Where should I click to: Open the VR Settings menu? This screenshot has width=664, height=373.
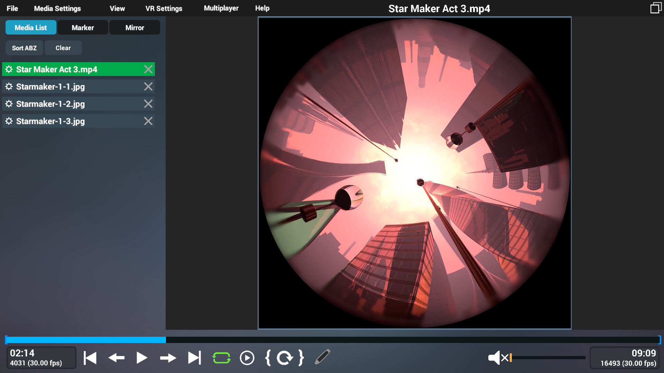tap(164, 8)
